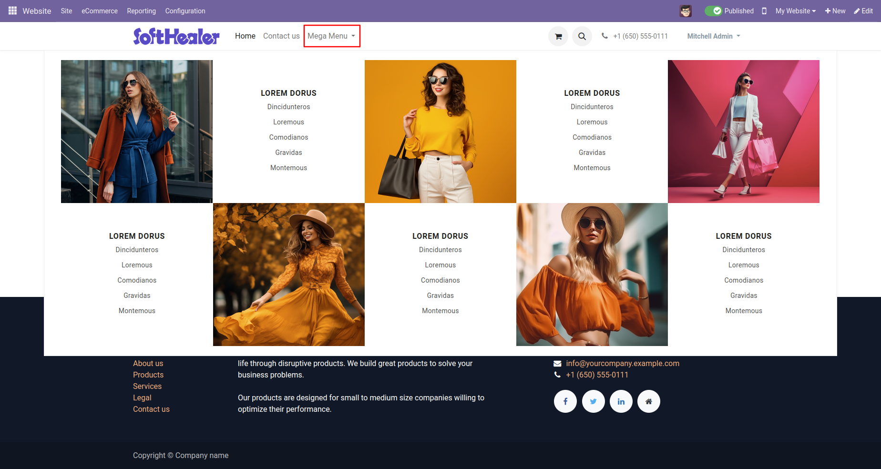Screen dimensions: 881x469
Task: Open the About us footer link
Action: tap(148, 363)
